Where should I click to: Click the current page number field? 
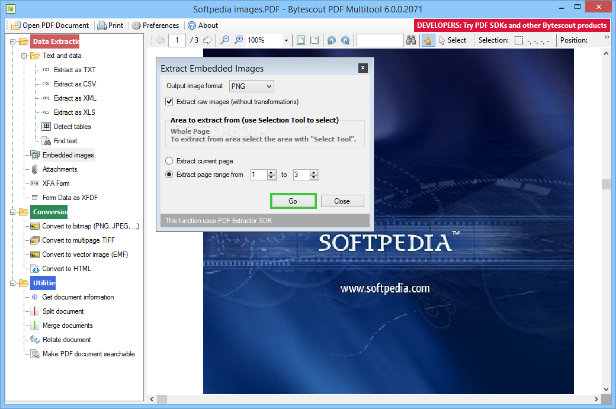pos(177,40)
